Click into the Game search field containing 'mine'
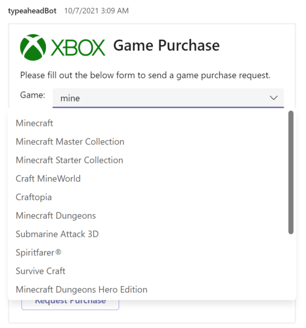306x328 pixels. pos(168,98)
